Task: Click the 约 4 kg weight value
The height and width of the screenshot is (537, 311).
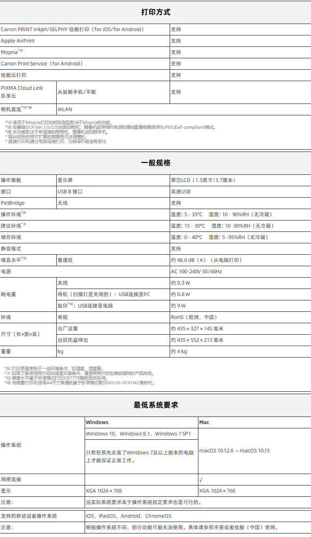Action: pyautogui.click(x=179, y=351)
